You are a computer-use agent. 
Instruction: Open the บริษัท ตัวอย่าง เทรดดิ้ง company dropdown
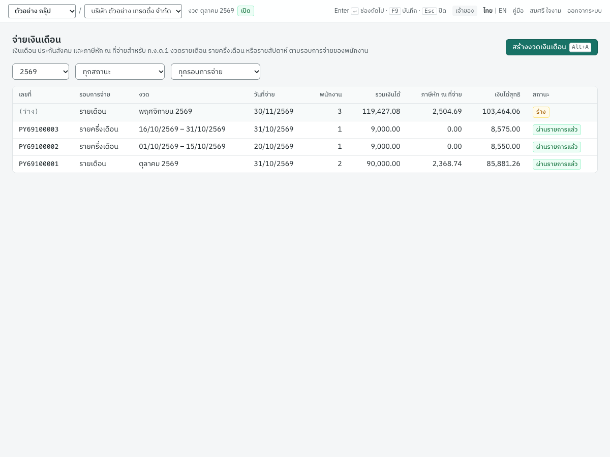133,11
